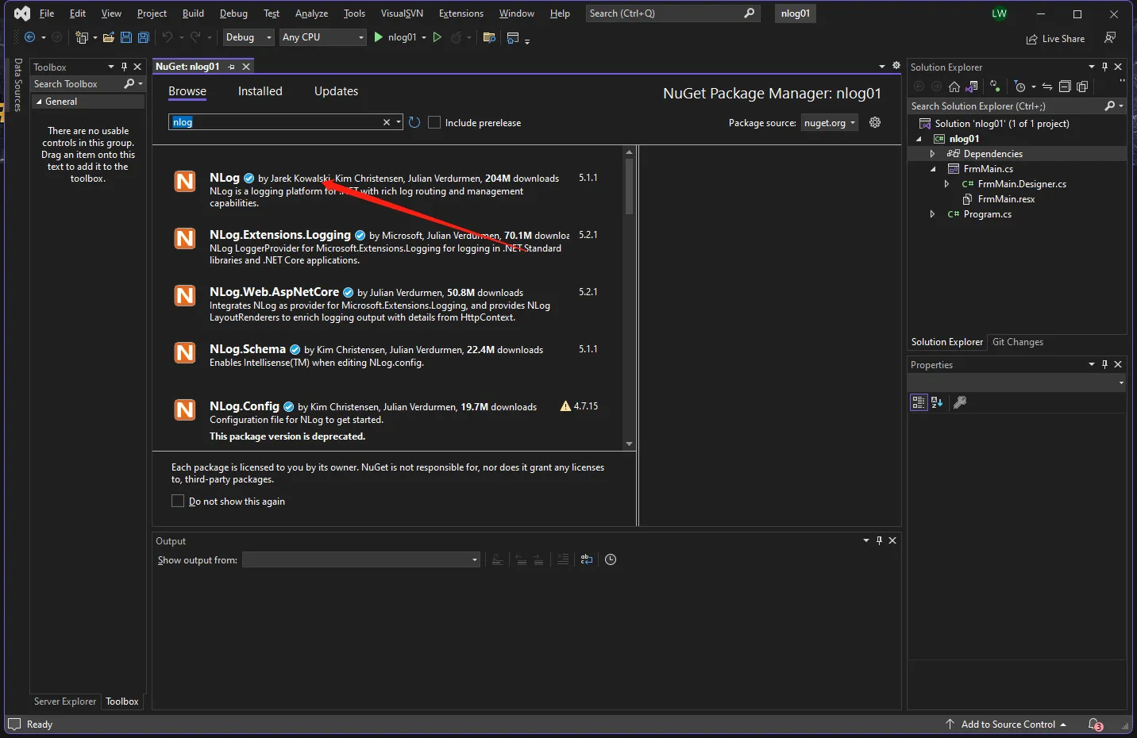Viewport: 1137px width, 738px height.
Task: Refresh the NuGet package search results
Action: coord(414,122)
